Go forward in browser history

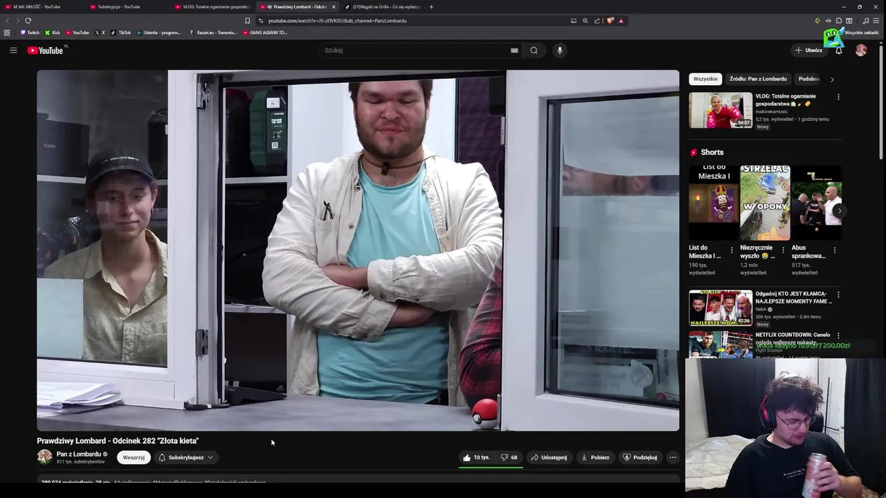[x=18, y=21]
